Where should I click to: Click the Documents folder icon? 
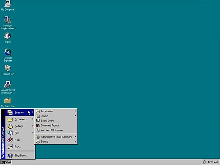10,119
